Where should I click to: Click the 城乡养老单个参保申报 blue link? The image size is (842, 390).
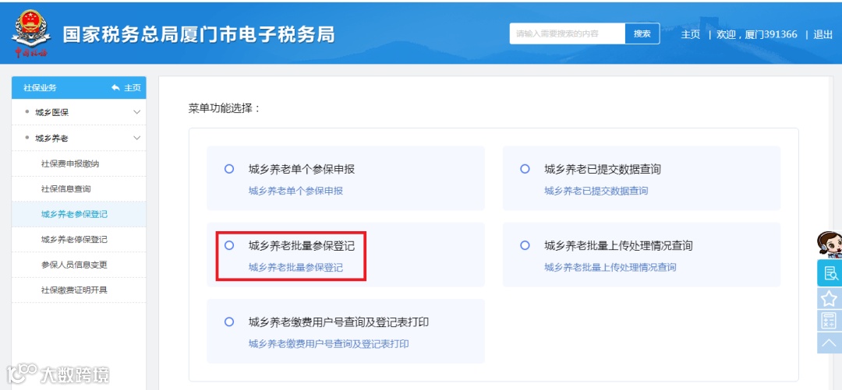click(x=295, y=191)
